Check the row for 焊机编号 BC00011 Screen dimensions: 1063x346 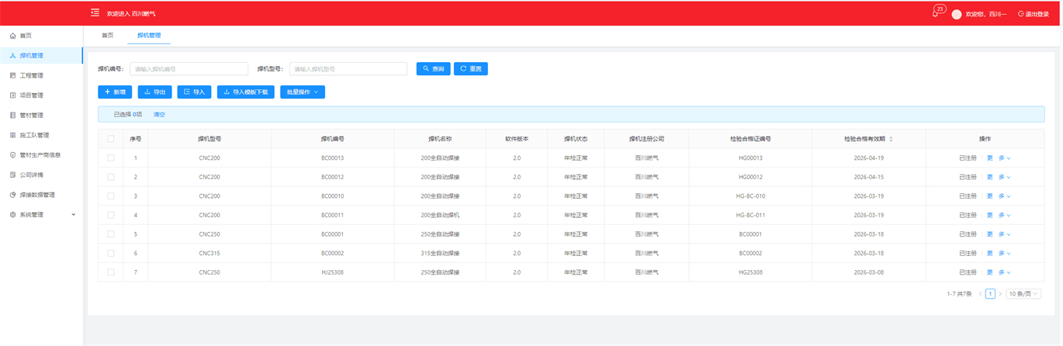click(x=111, y=215)
